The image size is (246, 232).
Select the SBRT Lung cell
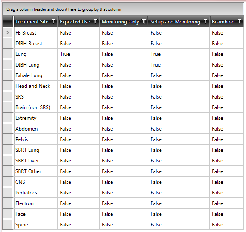pos(35,150)
